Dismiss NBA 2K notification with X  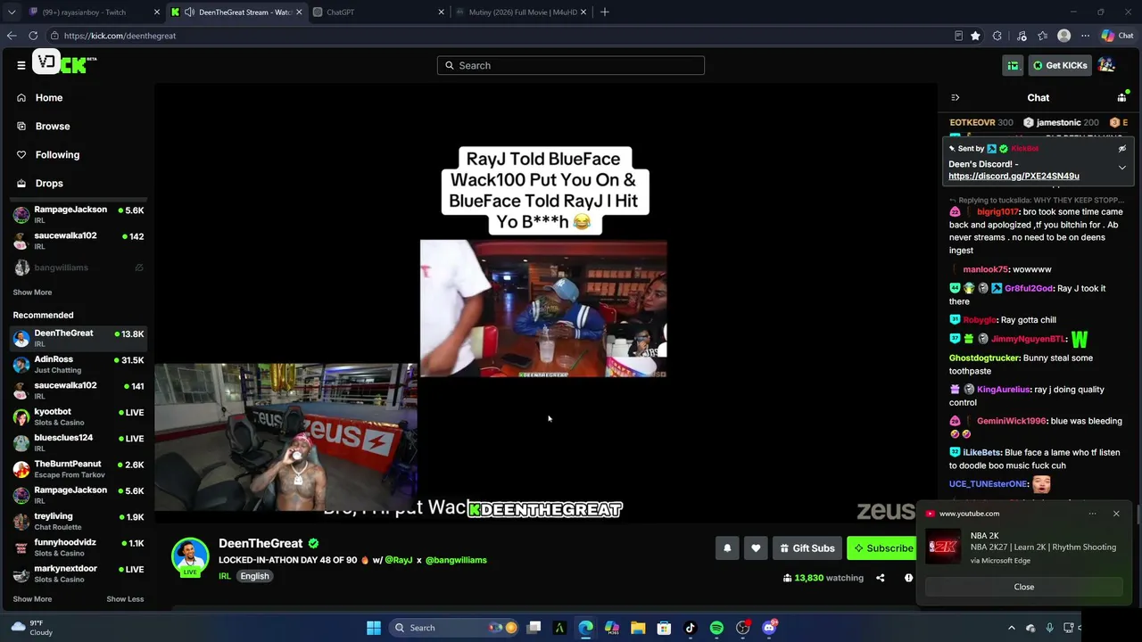(x=1115, y=514)
